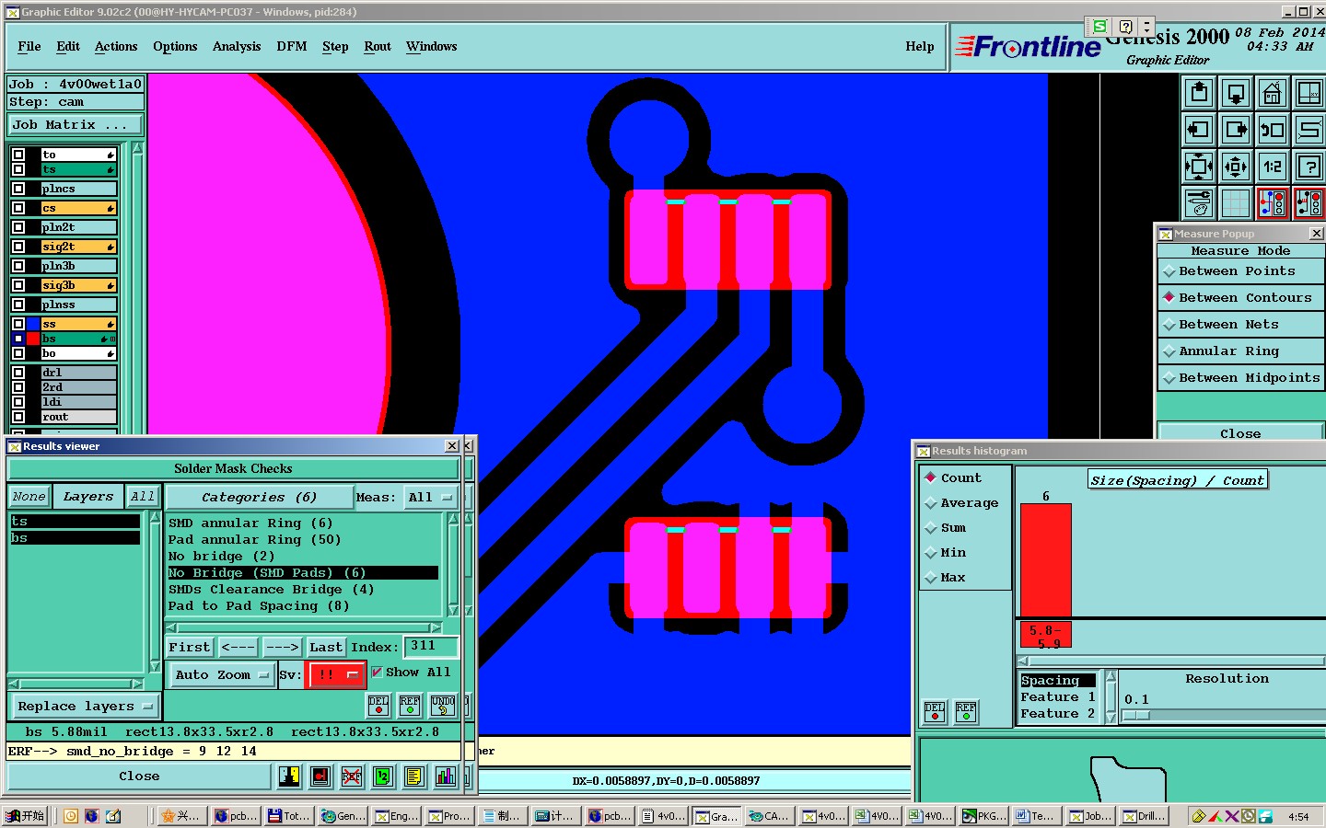Click the First result button

[190, 648]
